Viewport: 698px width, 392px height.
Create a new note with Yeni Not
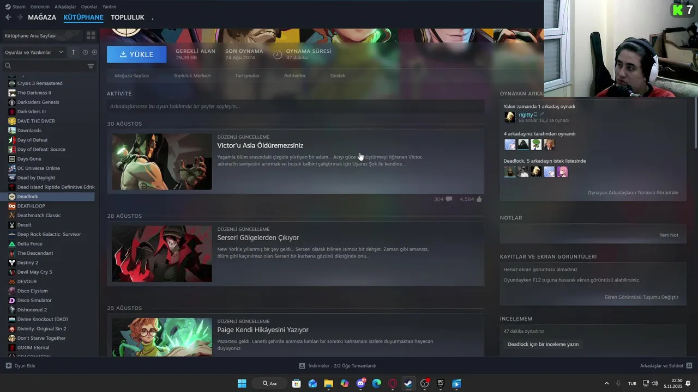[669, 235]
